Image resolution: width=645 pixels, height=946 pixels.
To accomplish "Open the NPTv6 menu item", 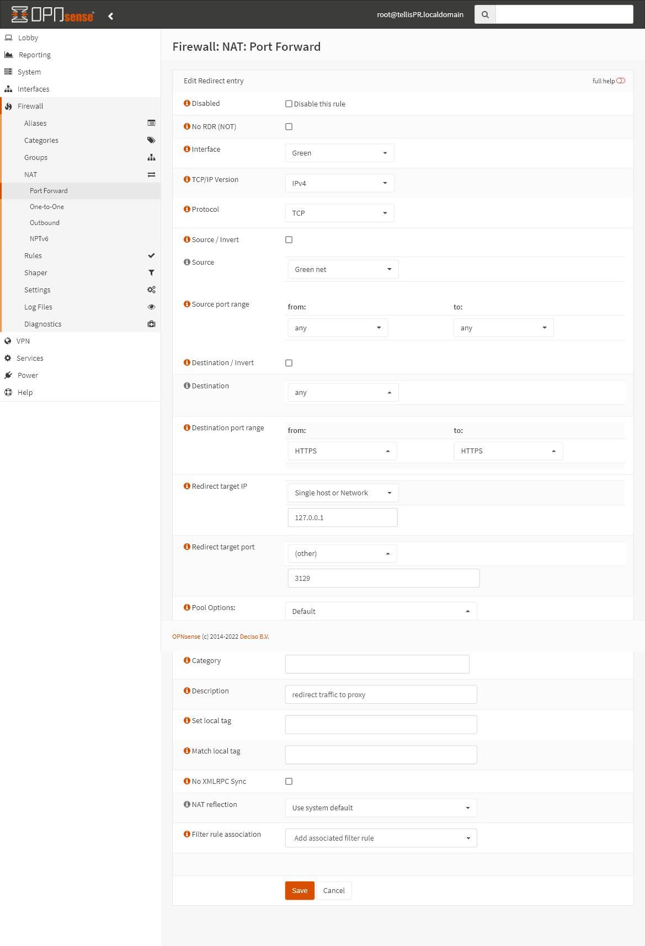I will (x=39, y=239).
